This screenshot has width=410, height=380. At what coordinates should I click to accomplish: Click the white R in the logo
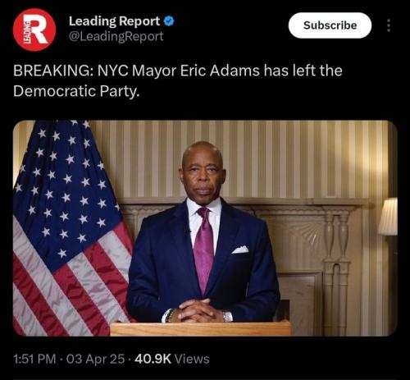(x=38, y=29)
